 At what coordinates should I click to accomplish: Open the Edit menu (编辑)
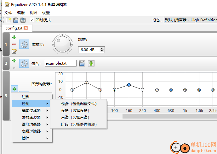tap(21, 13)
